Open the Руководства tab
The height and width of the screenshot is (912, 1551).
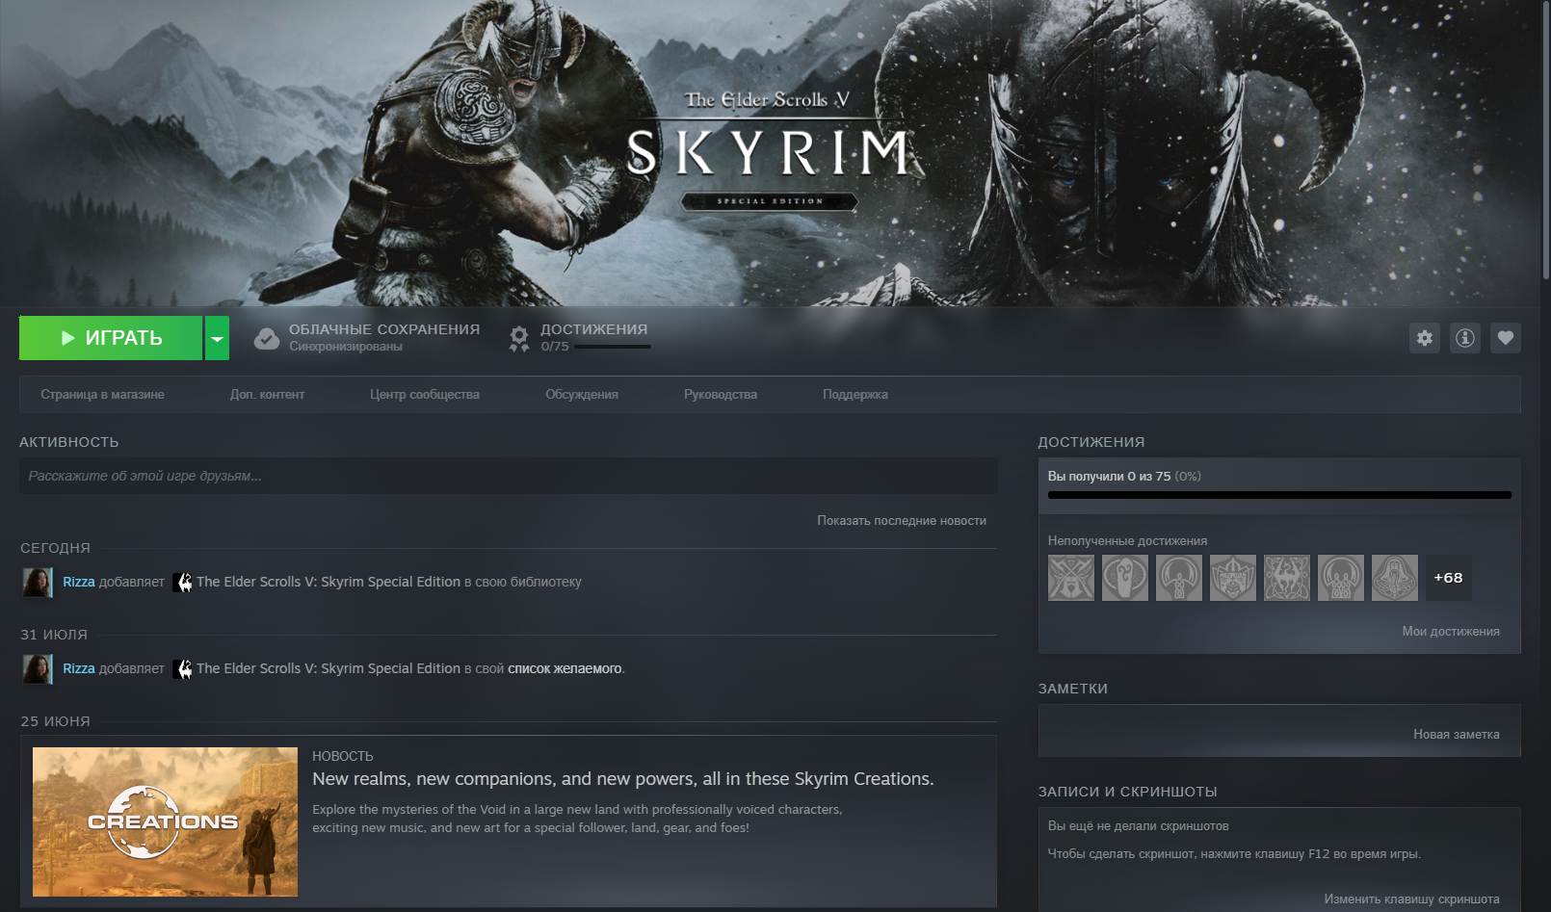pos(721,395)
